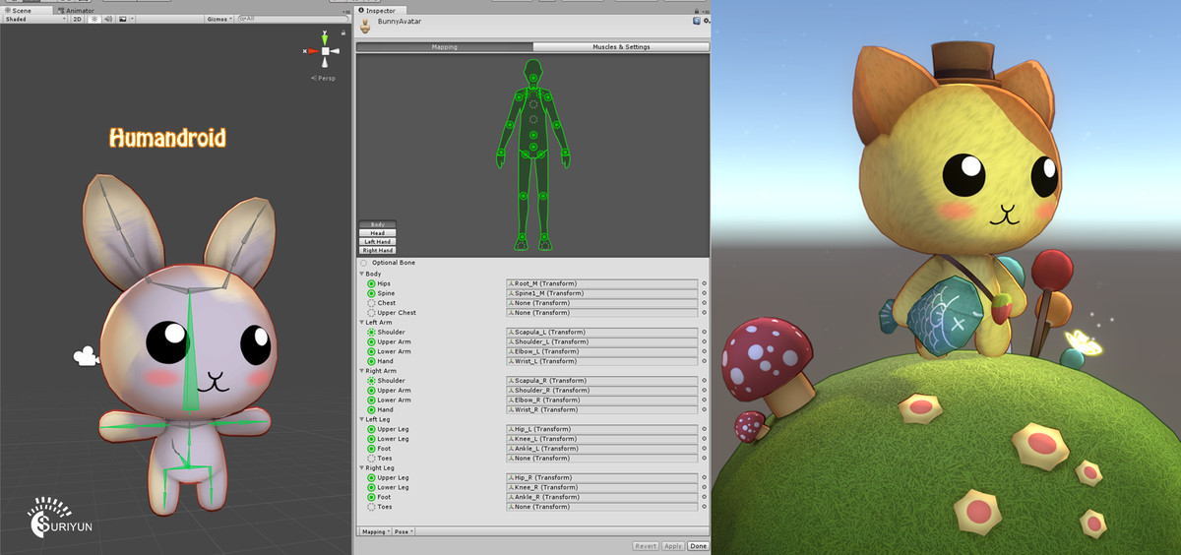Click the Upper Chest bone indicator
Image resolution: width=1181 pixels, height=555 pixels.
[371, 313]
